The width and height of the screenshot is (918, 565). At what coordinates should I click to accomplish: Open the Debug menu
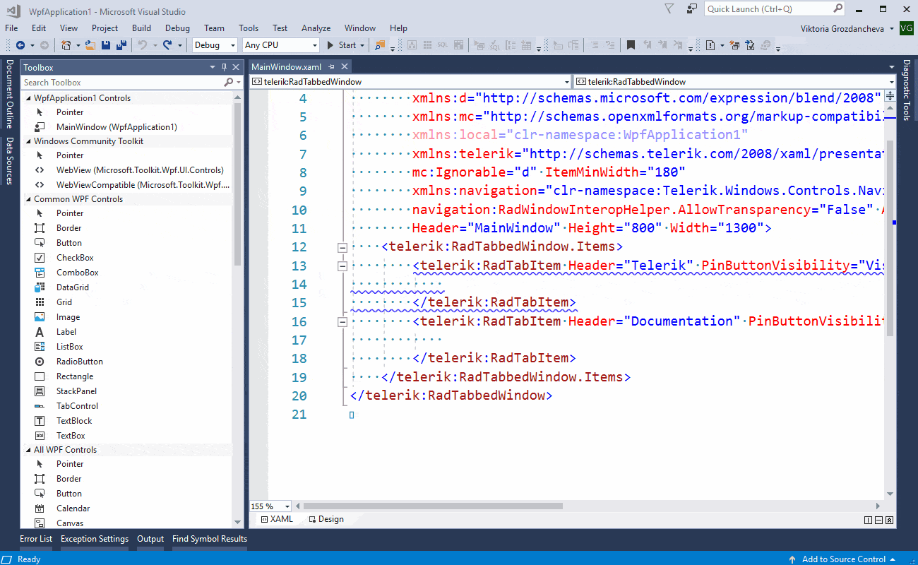[x=177, y=28]
